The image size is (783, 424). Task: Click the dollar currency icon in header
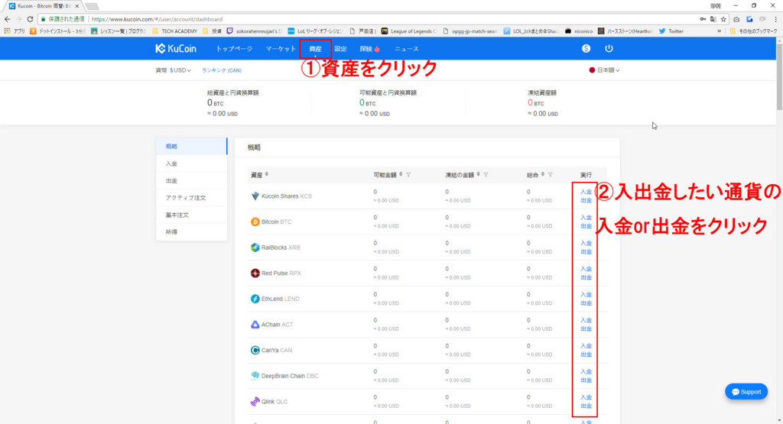point(586,48)
